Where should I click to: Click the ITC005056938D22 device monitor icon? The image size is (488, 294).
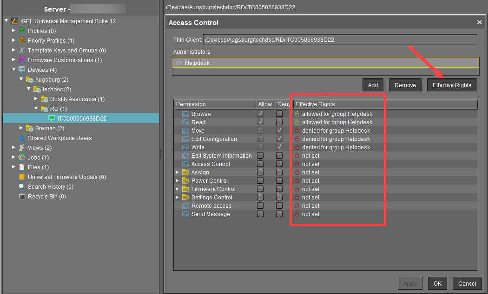pos(52,119)
